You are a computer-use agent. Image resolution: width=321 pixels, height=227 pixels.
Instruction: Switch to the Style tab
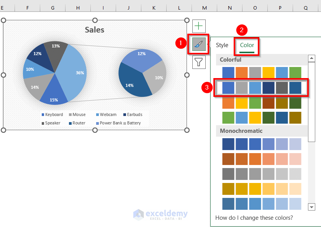222,45
